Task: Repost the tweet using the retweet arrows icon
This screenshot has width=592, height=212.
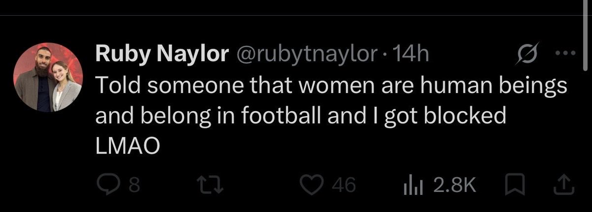Action: 207,185
